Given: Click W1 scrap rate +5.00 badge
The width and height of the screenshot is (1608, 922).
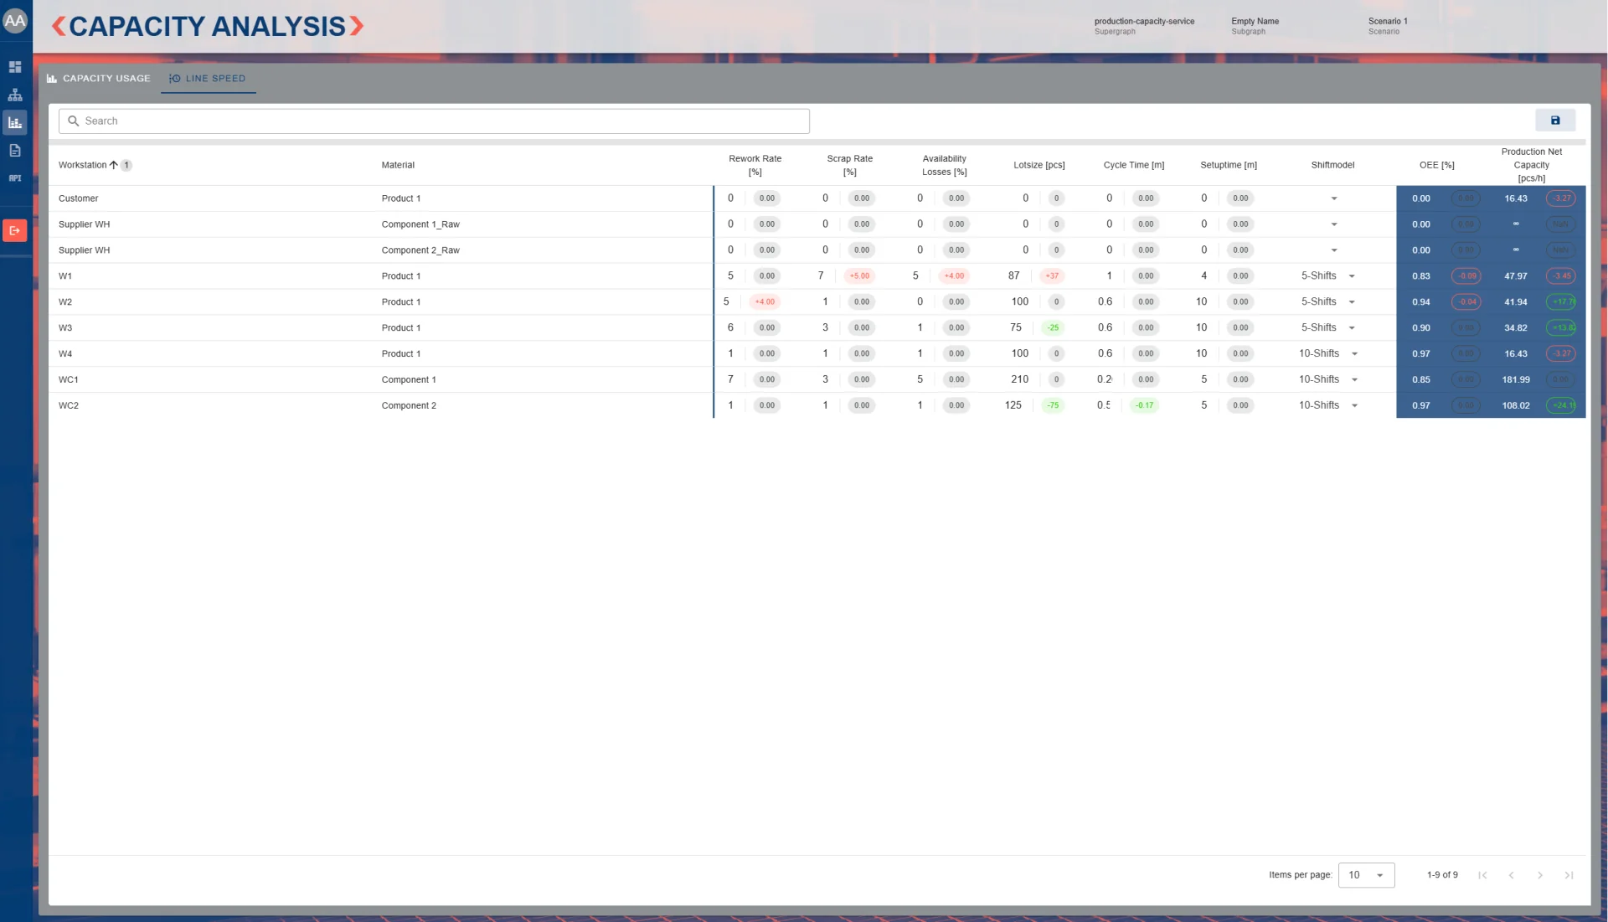Looking at the screenshot, I should (x=859, y=276).
